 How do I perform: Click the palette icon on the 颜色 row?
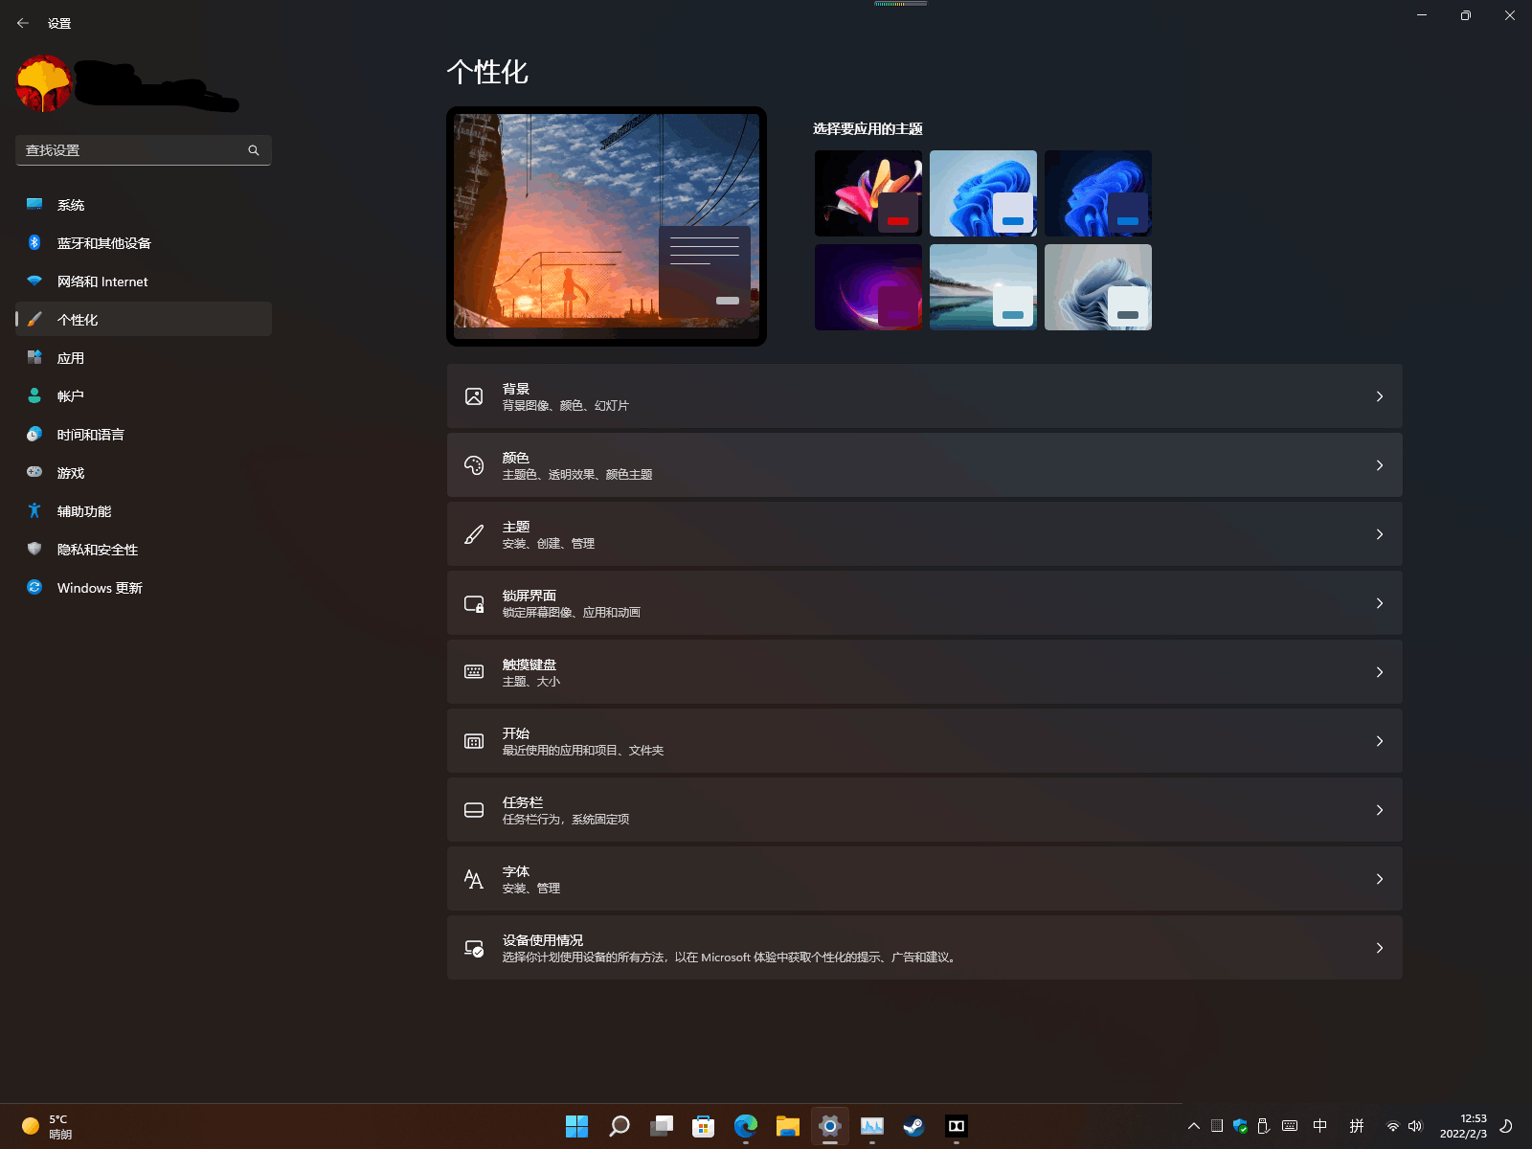474,465
